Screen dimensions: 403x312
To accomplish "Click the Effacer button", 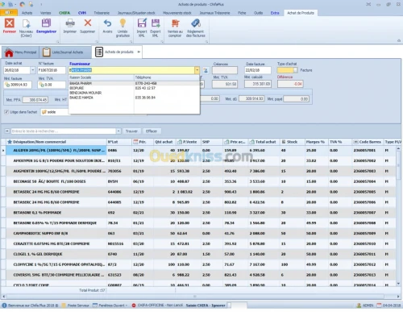I will click(x=152, y=131).
